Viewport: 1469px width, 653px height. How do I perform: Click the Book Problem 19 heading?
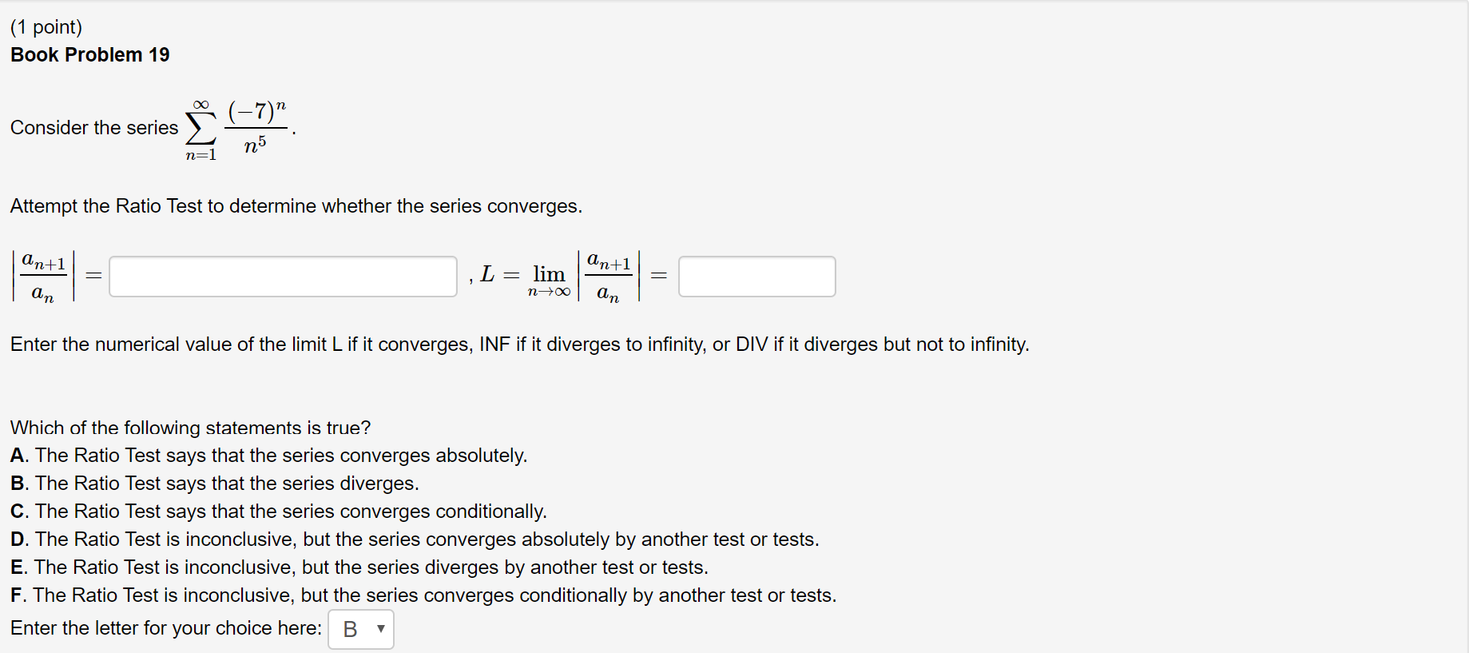(x=89, y=54)
